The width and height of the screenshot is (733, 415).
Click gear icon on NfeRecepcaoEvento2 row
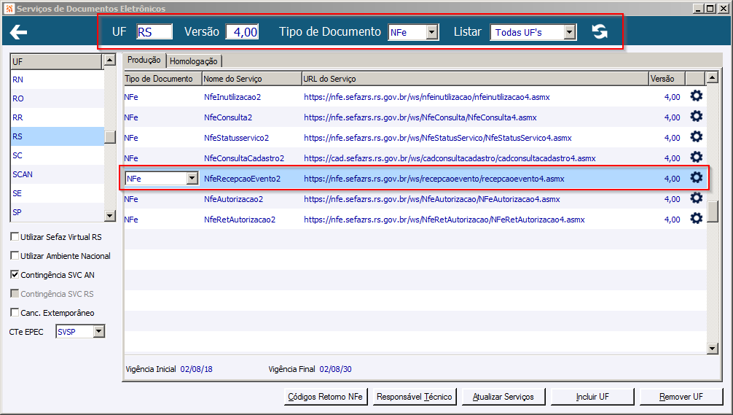tap(696, 177)
